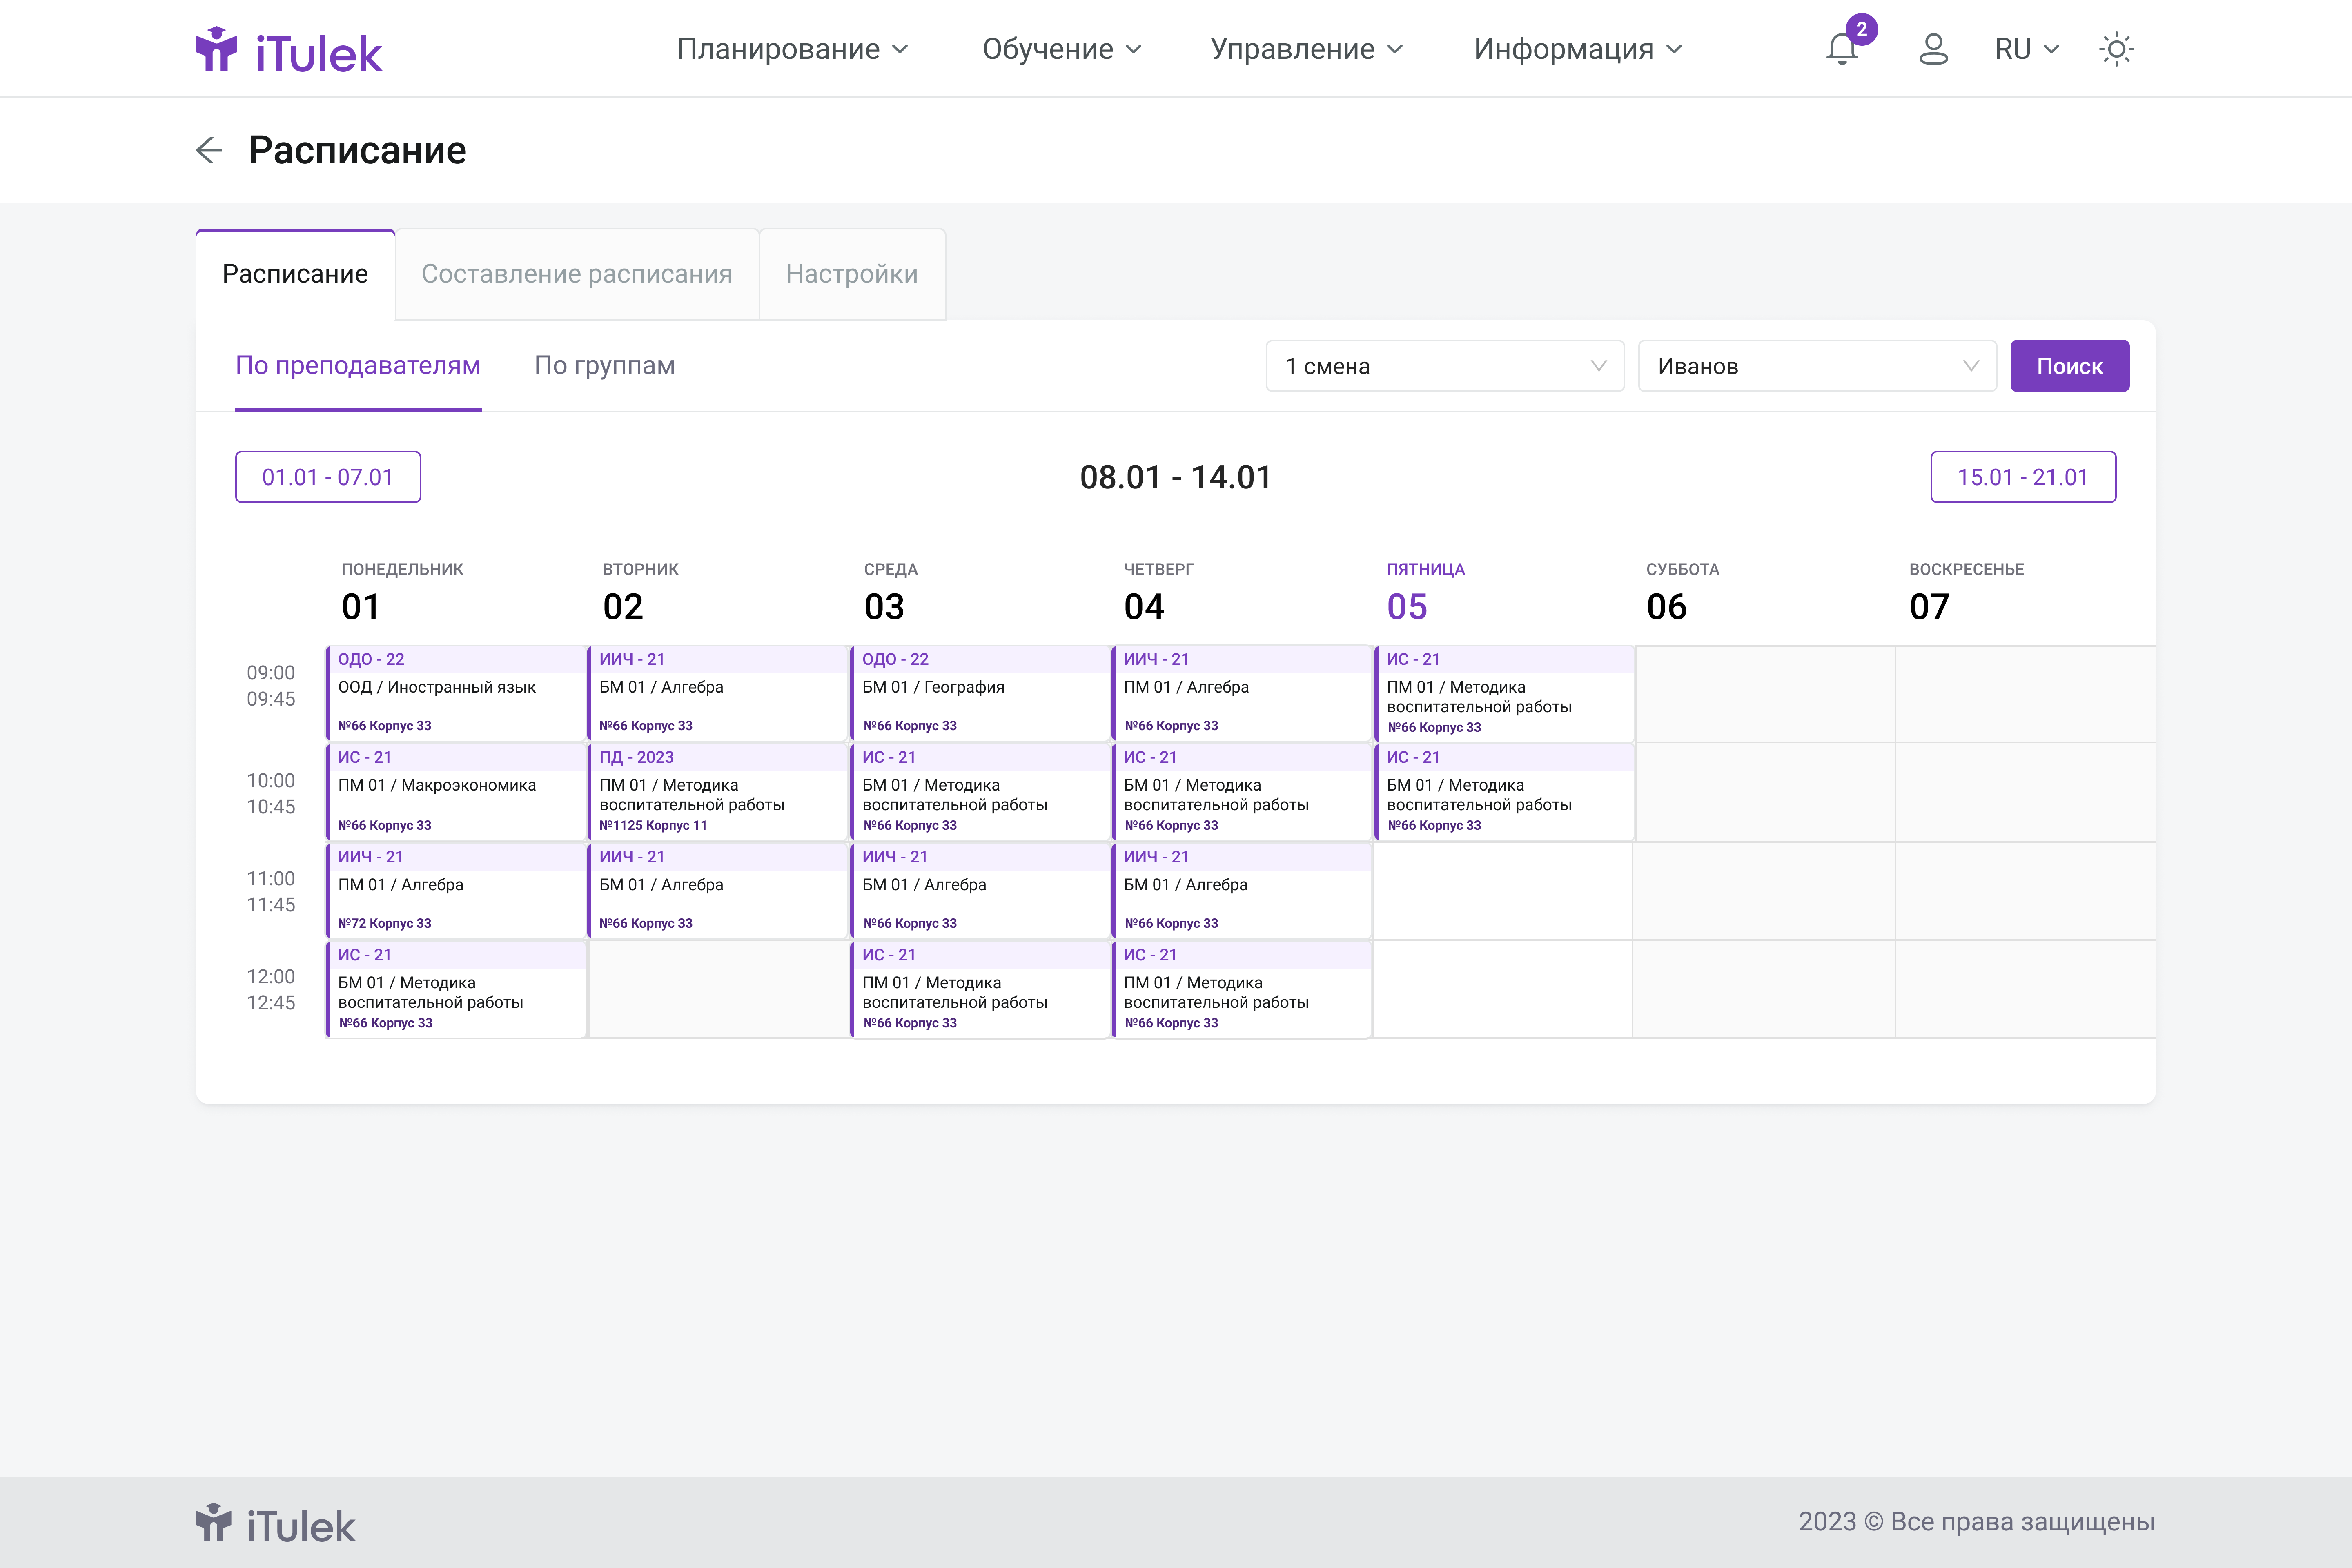The height and width of the screenshot is (1568, 2352).
Task: Click the Поиск button
Action: pos(2069,366)
